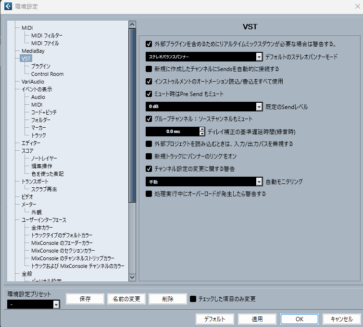Select ノートレイヤー in the tree

coord(44,158)
